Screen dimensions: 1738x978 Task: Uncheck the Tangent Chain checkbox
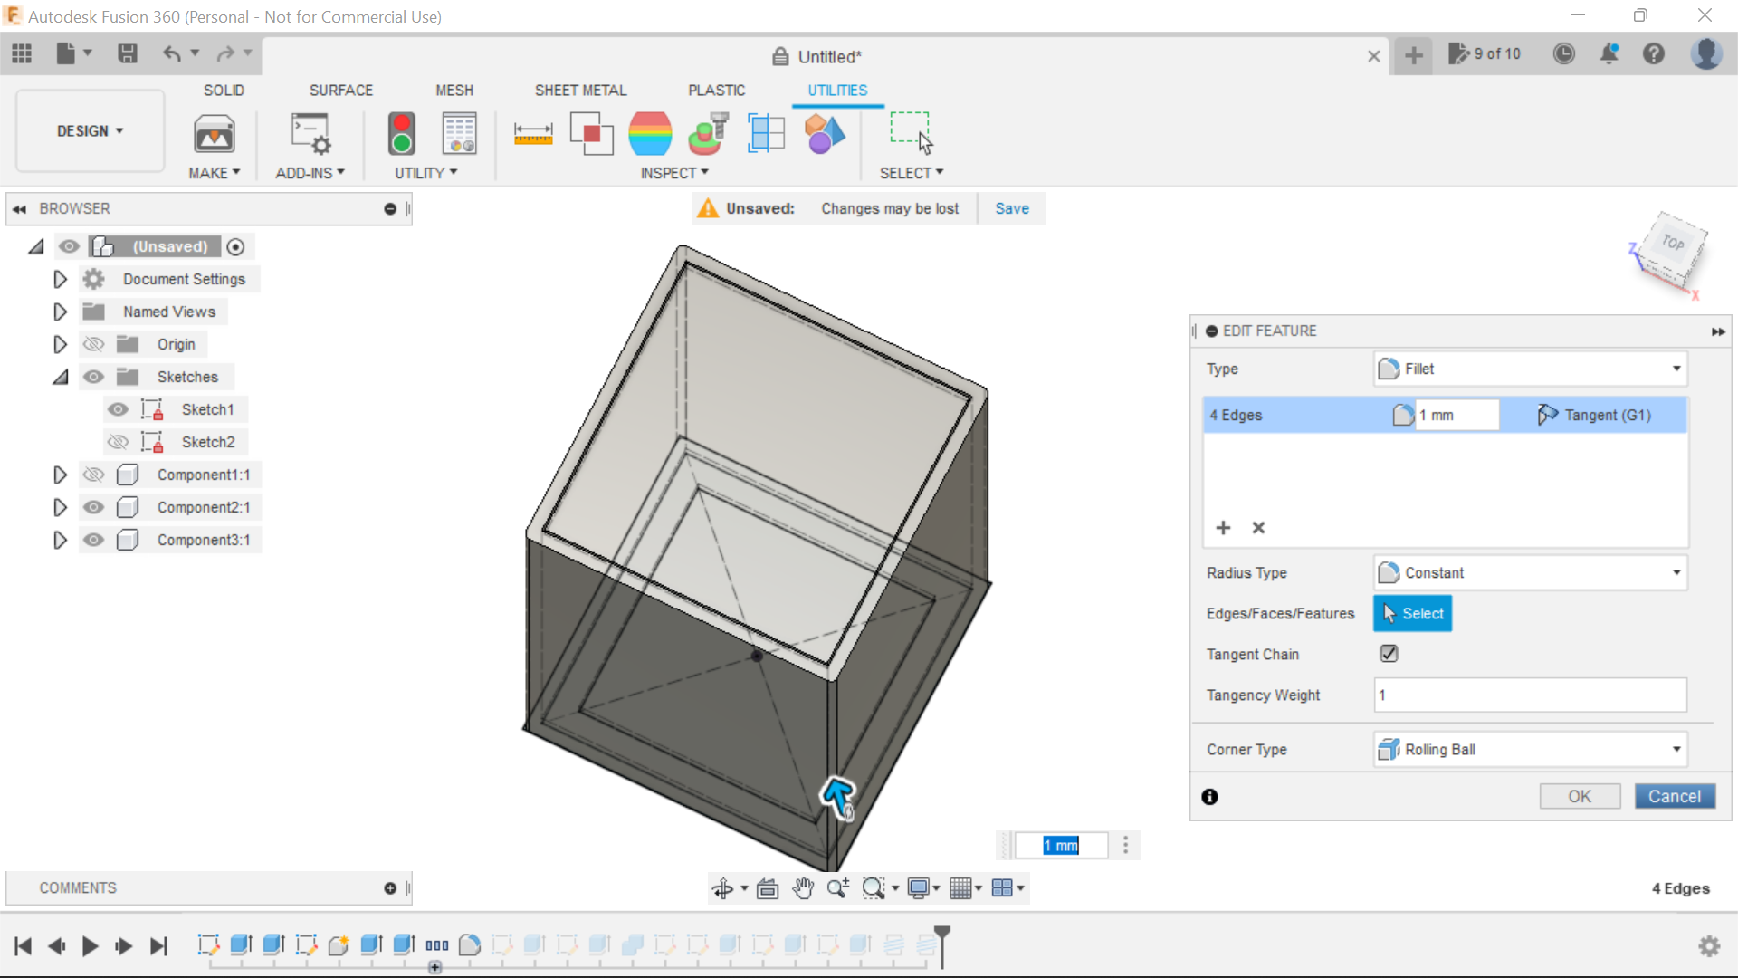coord(1388,653)
